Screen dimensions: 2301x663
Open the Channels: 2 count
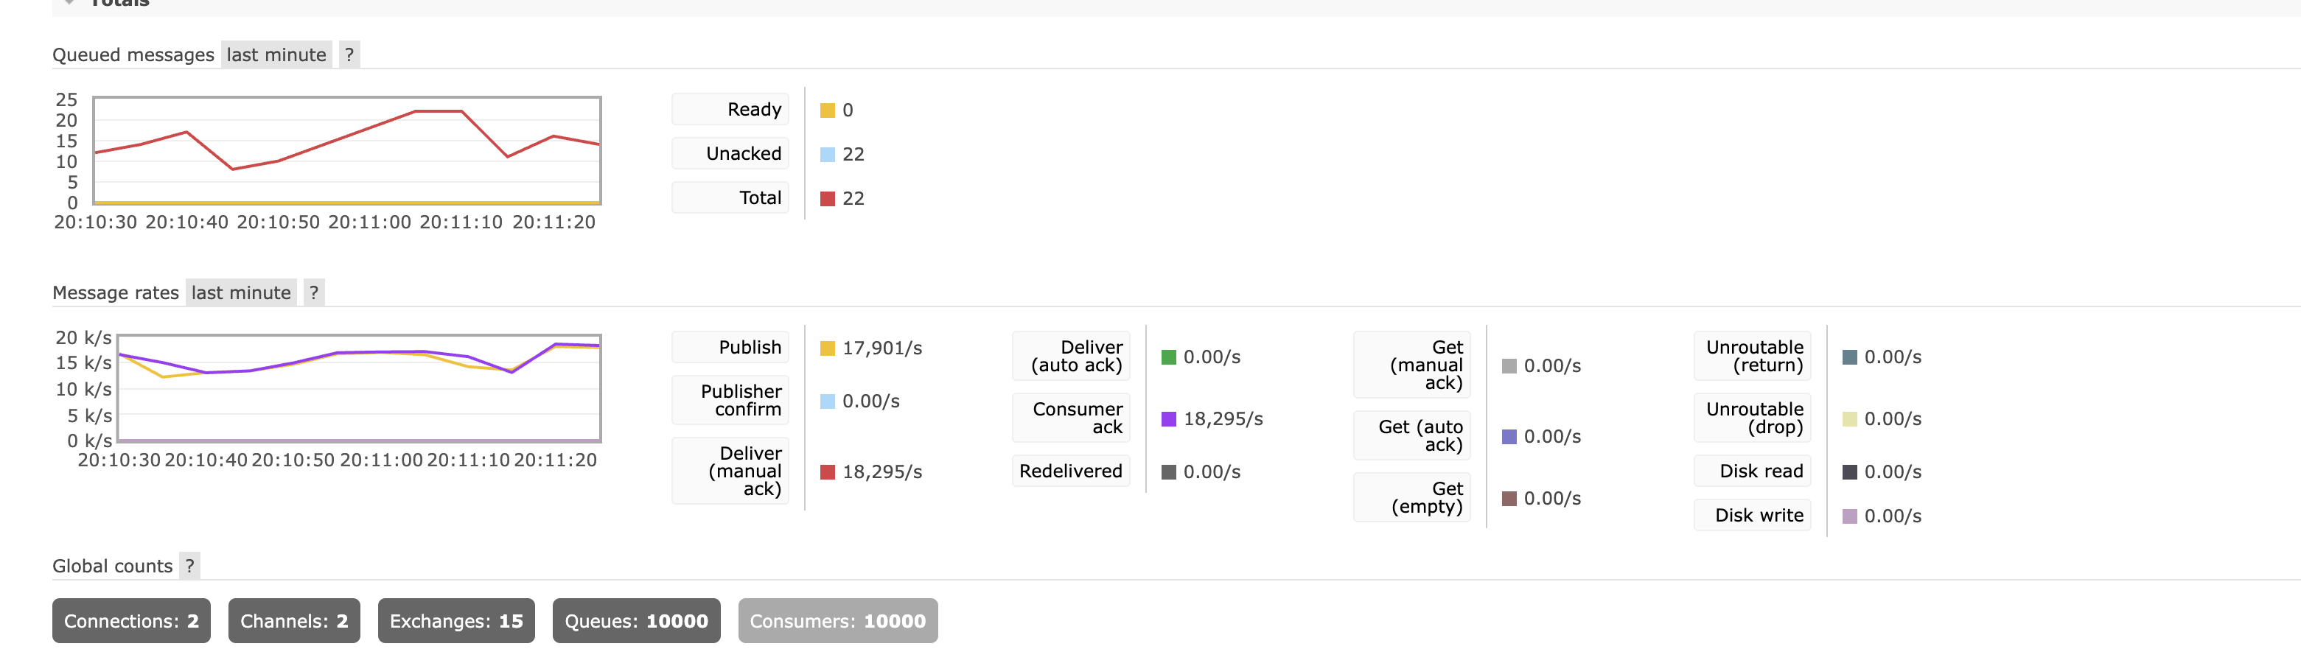(294, 621)
